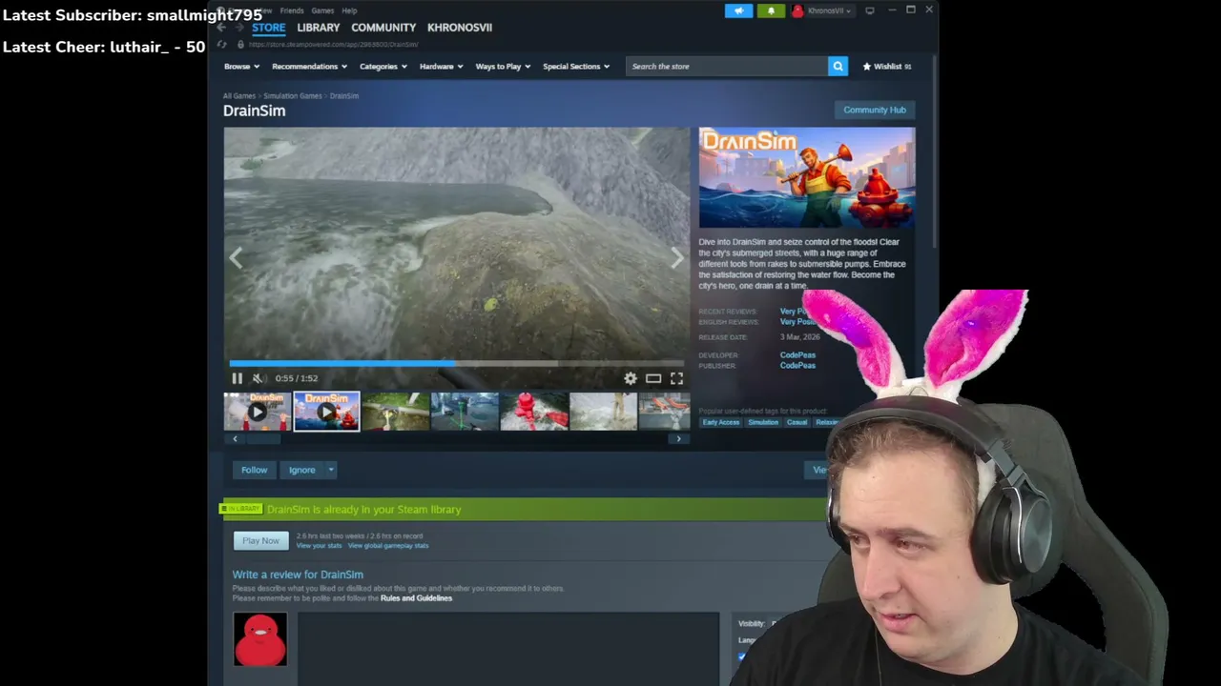Expand the Categories menu
The image size is (1221, 686).
coord(383,67)
